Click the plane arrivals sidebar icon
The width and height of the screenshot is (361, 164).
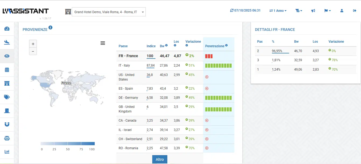pyautogui.click(x=7, y=42)
